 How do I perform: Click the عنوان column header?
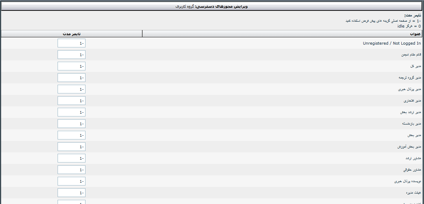coord(283,34)
